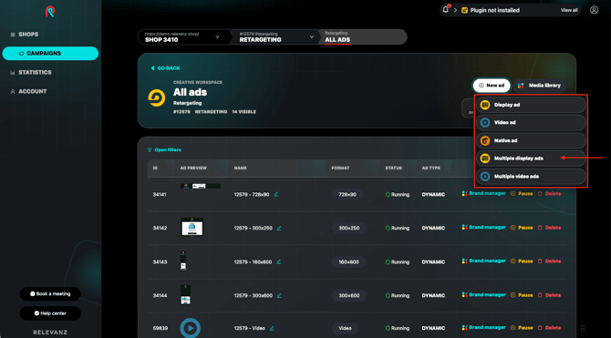Screen dimensions: 611x338
Task: Open Brand manager for ad 34143
Action: 483,261
